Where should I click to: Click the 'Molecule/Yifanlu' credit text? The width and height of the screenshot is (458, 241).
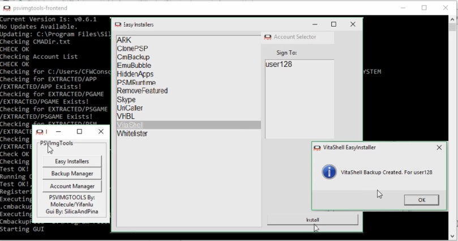[72, 205]
